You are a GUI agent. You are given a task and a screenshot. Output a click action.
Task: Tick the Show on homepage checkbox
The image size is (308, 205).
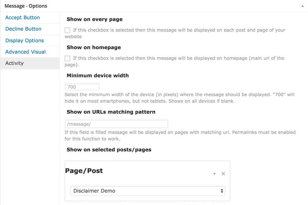tap(67, 58)
